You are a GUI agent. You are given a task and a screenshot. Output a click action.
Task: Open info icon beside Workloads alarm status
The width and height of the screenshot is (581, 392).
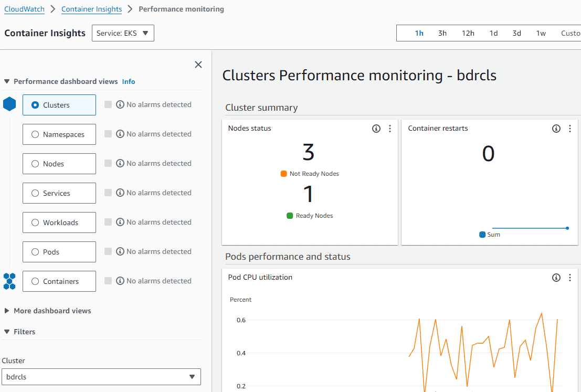point(120,222)
